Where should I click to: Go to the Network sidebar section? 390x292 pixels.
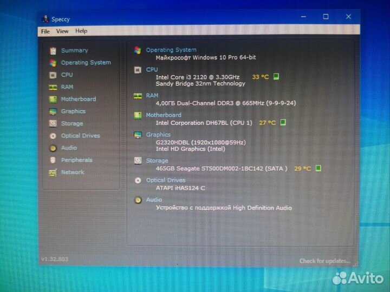coord(73,172)
